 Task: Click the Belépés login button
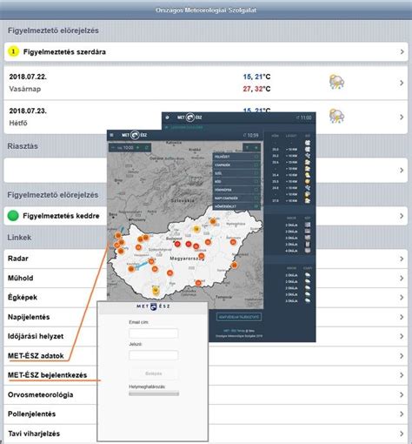tap(154, 373)
